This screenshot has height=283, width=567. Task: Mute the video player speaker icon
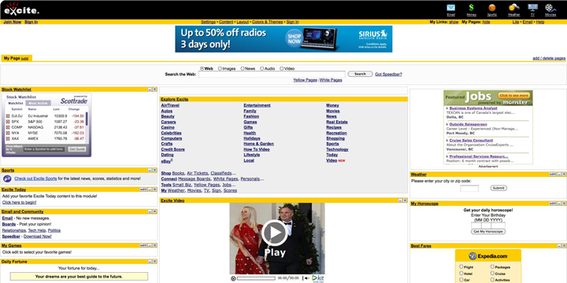coord(306,278)
